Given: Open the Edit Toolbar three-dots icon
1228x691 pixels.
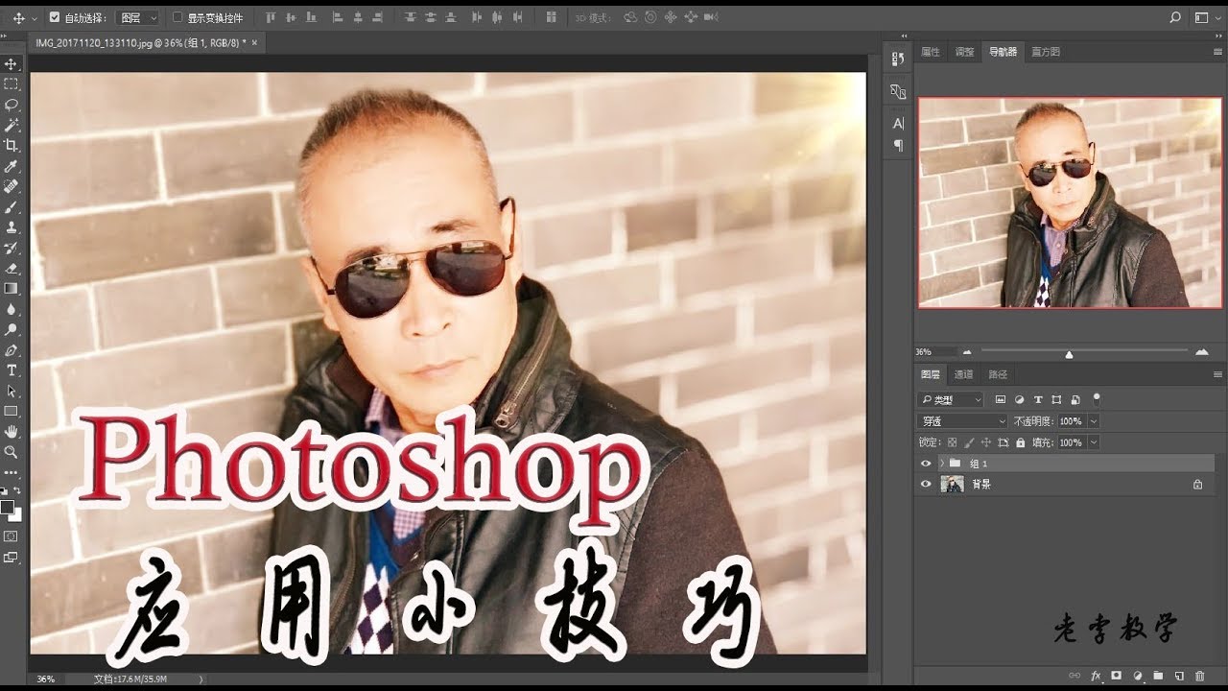Looking at the screenshot, I should 12,472.
